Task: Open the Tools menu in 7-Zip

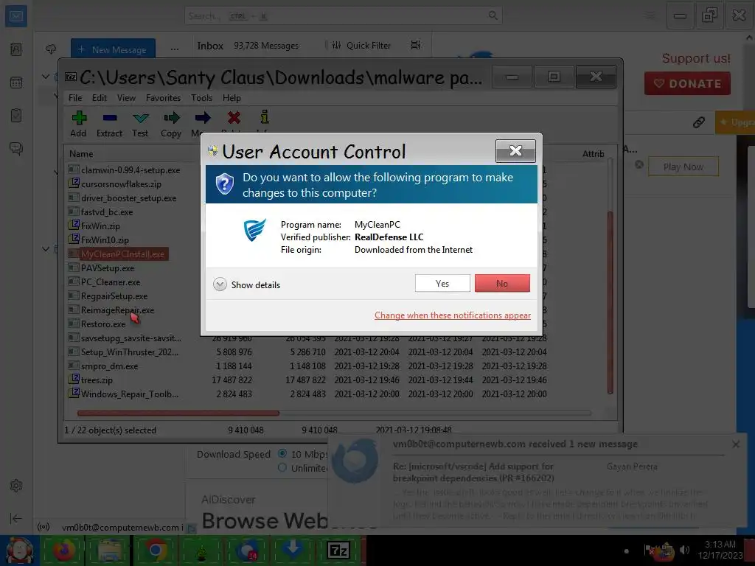Action: click(x=201, y=98)
